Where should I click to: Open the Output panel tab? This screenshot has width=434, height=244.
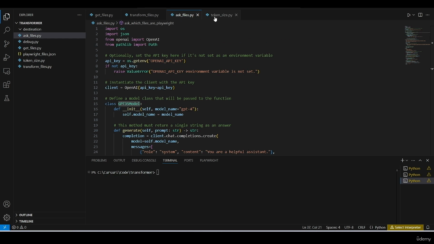pos(119,161)
